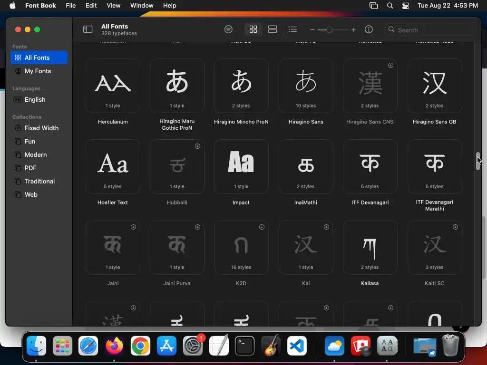This screenshot has height=365, width=487.
Task: Select ITF Devanagari font thumbnail
Action: [370, 167]
